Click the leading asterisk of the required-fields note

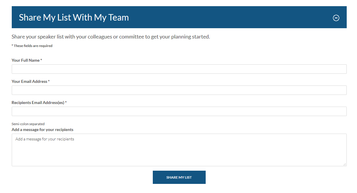(12, 46)
